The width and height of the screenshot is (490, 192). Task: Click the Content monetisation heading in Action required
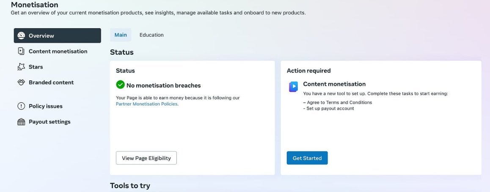click(334, 84)
